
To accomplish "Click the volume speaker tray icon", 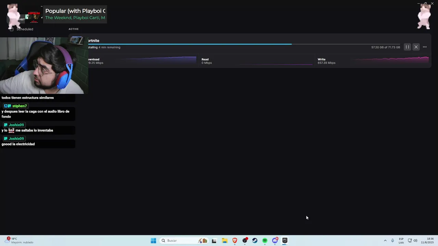I will pos(415,241).
